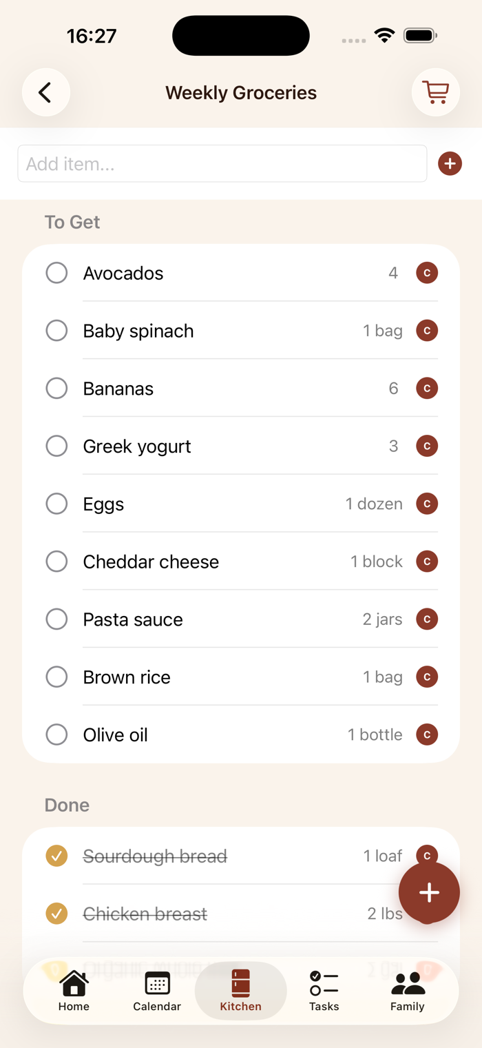Open the shopping cart icon

pos(435,92)
